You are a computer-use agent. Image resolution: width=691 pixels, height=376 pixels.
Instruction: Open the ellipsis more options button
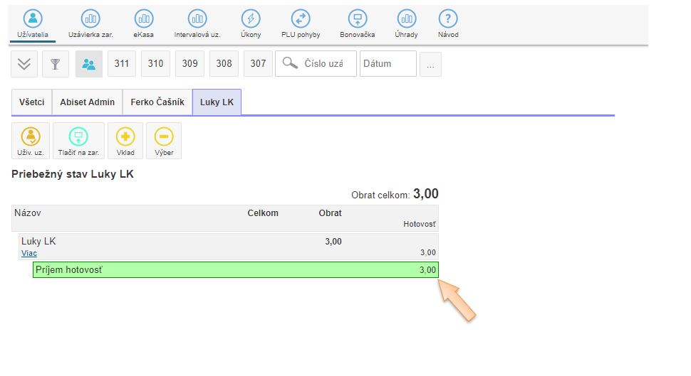(430, 64)
